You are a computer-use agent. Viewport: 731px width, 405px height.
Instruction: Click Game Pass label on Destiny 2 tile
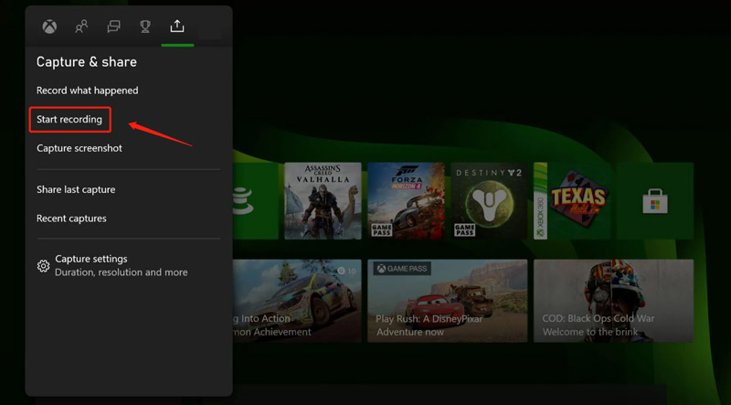pyautogui.click(x=464, y=229)
